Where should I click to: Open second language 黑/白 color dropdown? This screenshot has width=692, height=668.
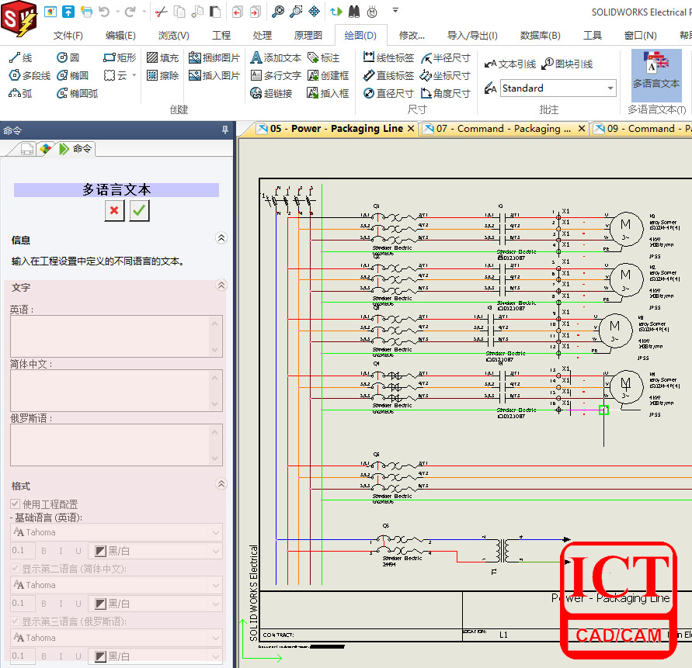pyautogui.click(x=216, y=604)
